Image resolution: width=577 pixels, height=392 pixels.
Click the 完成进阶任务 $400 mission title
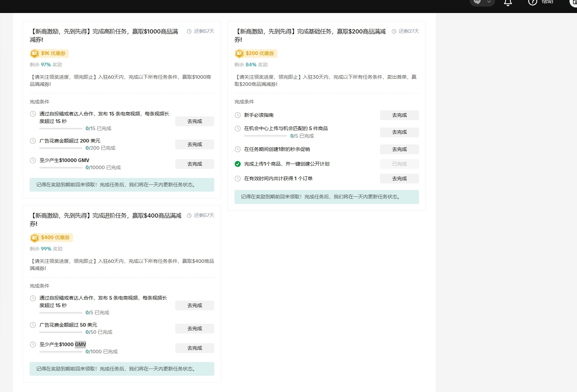pos(106,220)
